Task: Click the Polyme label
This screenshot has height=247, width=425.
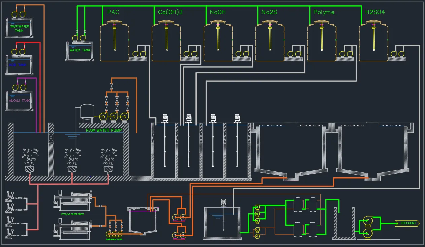Action: pos(324,12)
